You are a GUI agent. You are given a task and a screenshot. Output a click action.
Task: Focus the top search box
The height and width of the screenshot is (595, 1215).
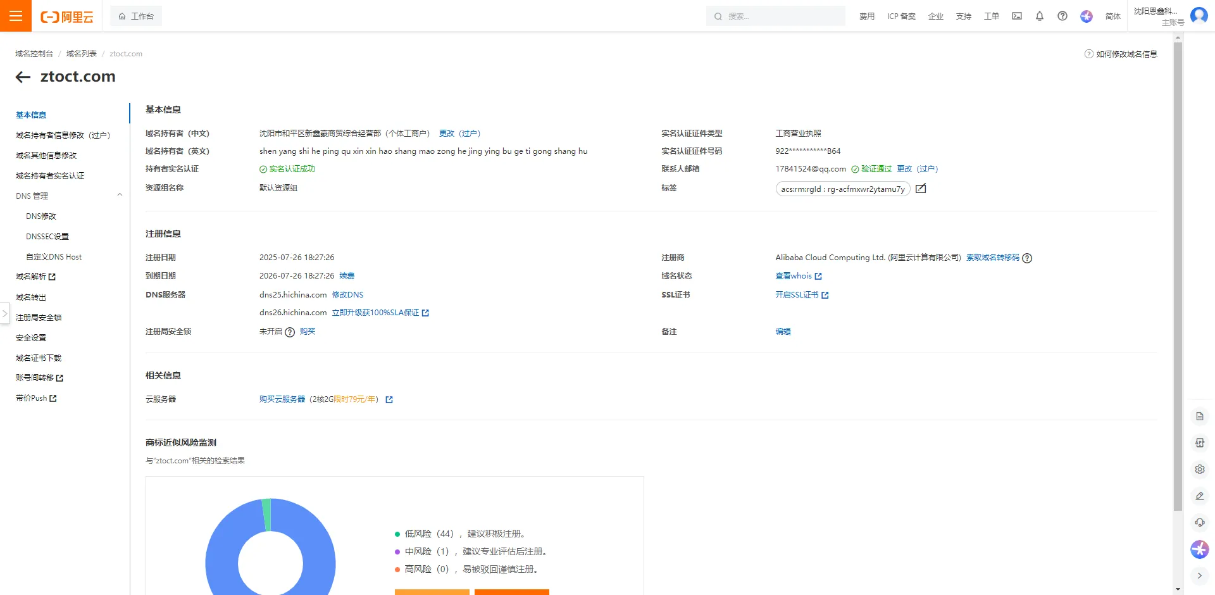(776, 16)
